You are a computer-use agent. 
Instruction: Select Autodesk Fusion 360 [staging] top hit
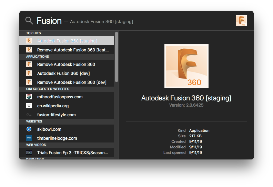point(67,41)
